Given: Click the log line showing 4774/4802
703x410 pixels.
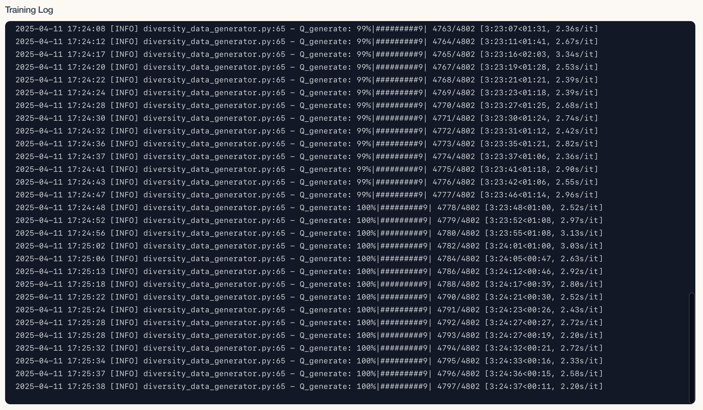Looking at the screenshot, I should click(307, 156).
